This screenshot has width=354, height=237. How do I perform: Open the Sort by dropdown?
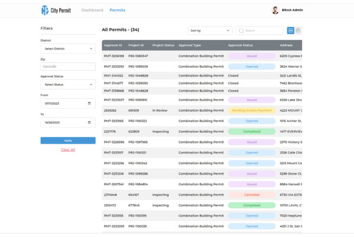pos(210,30)
